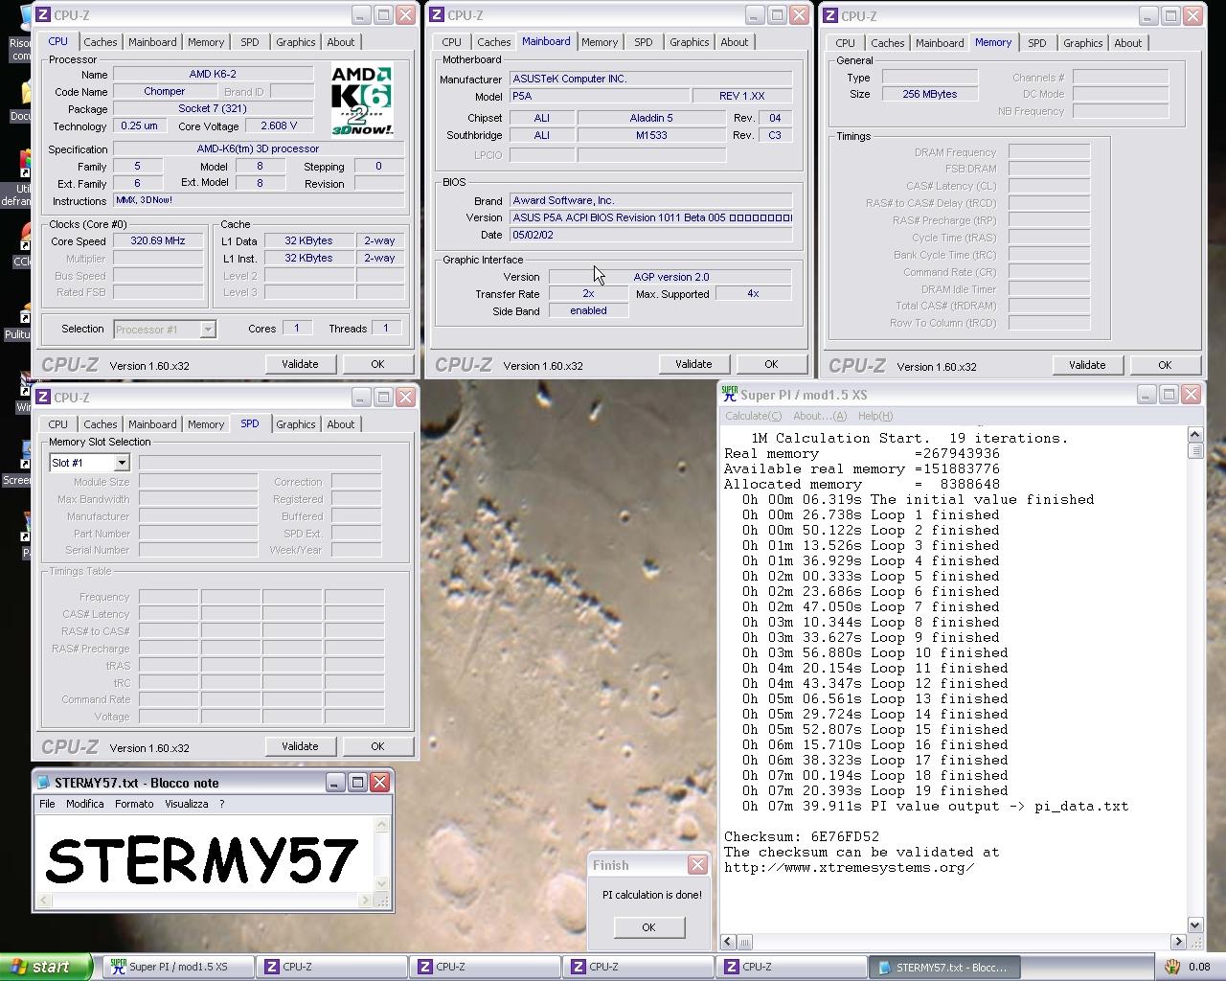The image size is (1226, 981).
Task: Open the Processor #1 selection dropdown
Action: (x=208, y=330)
